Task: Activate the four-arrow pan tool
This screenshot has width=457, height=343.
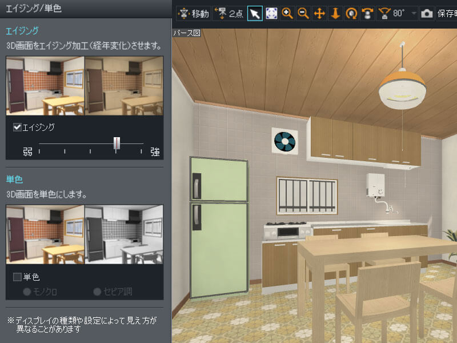Action: (x=319, y=13)
